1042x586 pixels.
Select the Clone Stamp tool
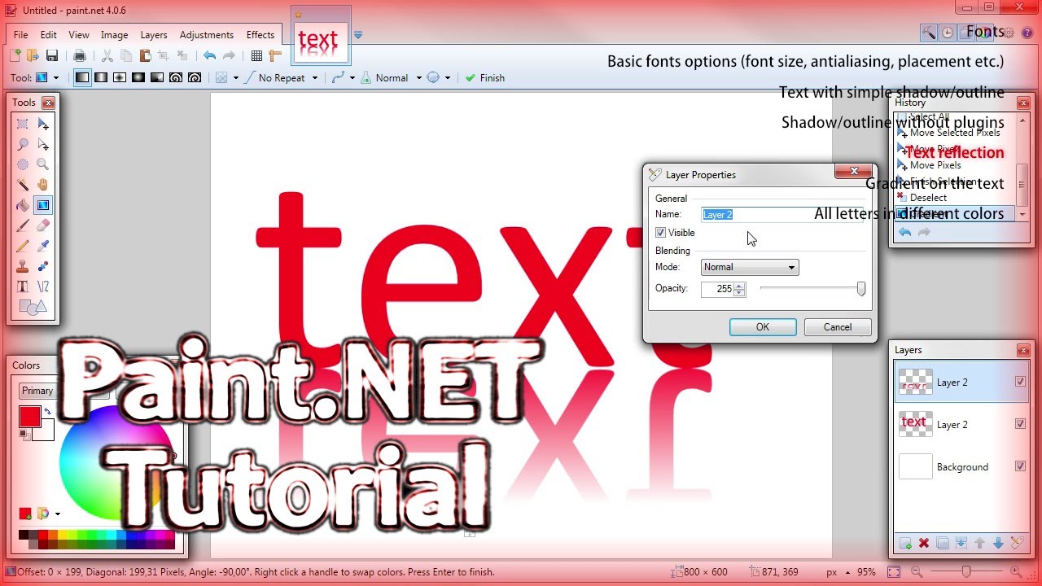(x=23, y=266)
